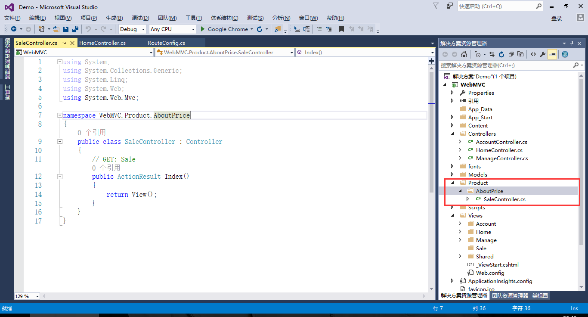
Task: Click the Find in Files toolbar icon
Action: [278, 29]
